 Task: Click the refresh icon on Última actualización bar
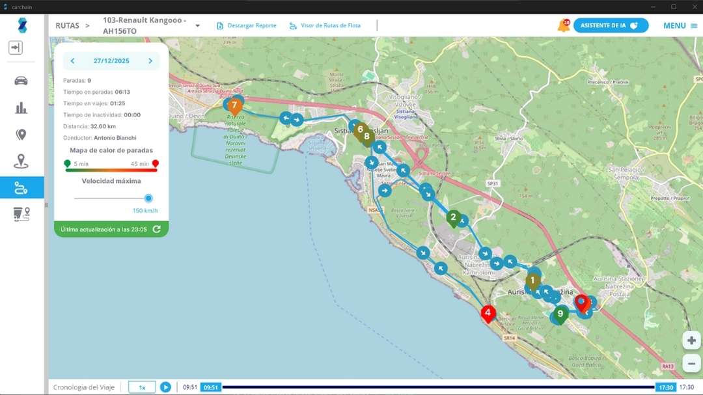156,229
